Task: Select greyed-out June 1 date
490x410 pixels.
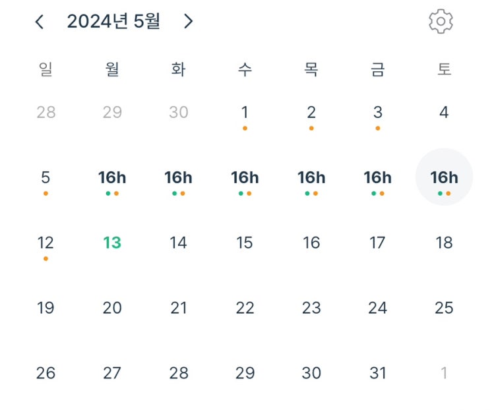Action: point(444,373)
